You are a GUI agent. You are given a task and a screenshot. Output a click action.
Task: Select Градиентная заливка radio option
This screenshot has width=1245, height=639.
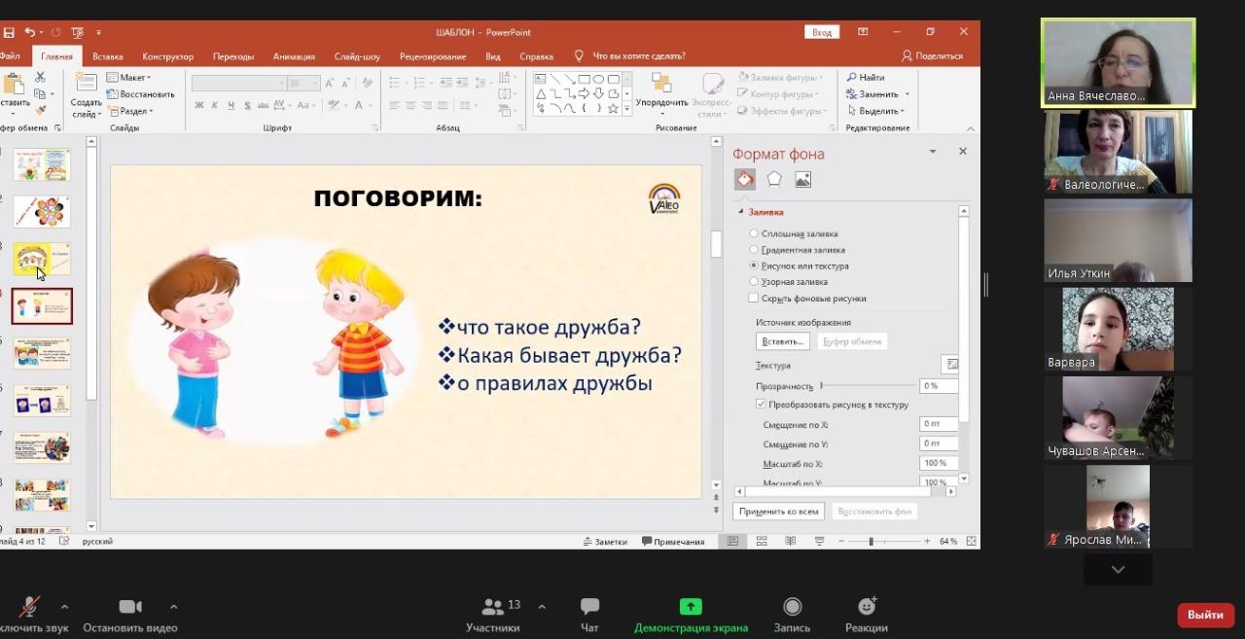[x=754, y=250]
